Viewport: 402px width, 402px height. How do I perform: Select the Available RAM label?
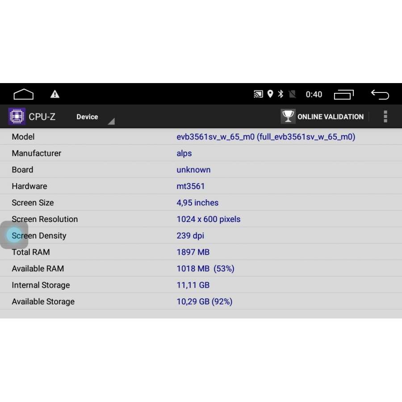(38, 268)
